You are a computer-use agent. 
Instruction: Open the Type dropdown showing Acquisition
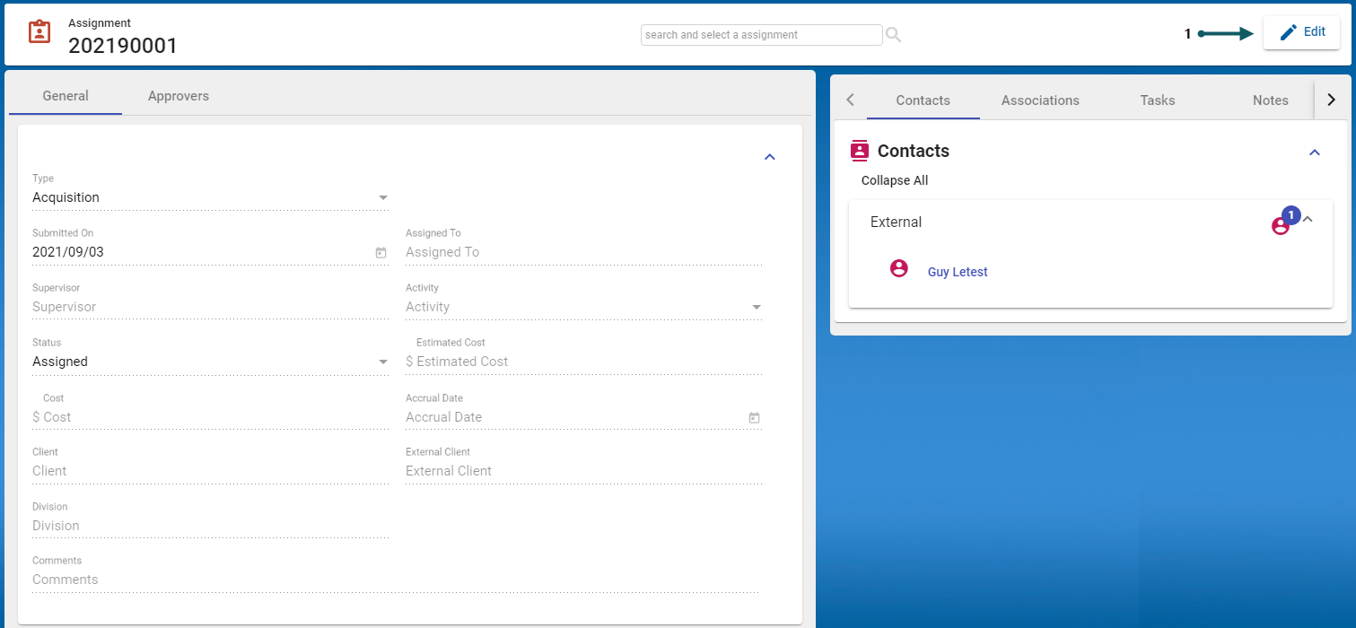point(383,197)
